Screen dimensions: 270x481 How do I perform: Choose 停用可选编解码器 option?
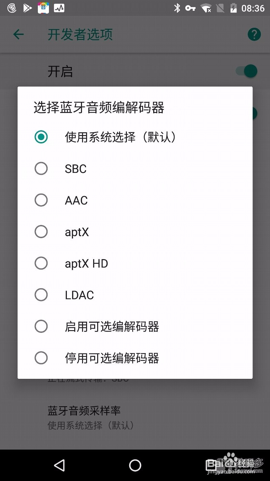tap(135, 358)
